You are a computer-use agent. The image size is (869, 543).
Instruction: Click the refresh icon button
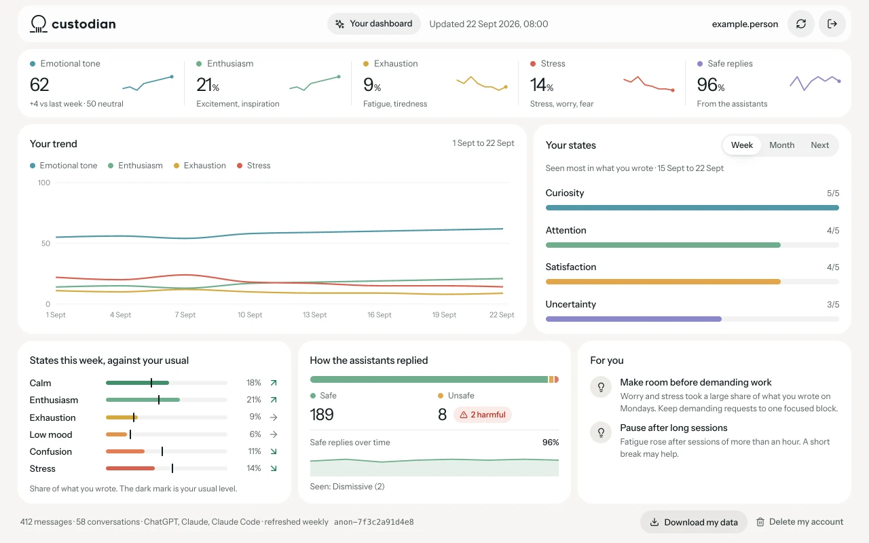(x=801, y=24)
